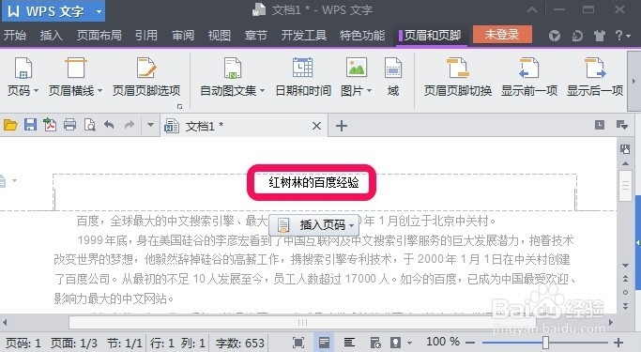Click the side panel expand arrow on right edge
Screen dimensions: 641x352
(638, 243)
